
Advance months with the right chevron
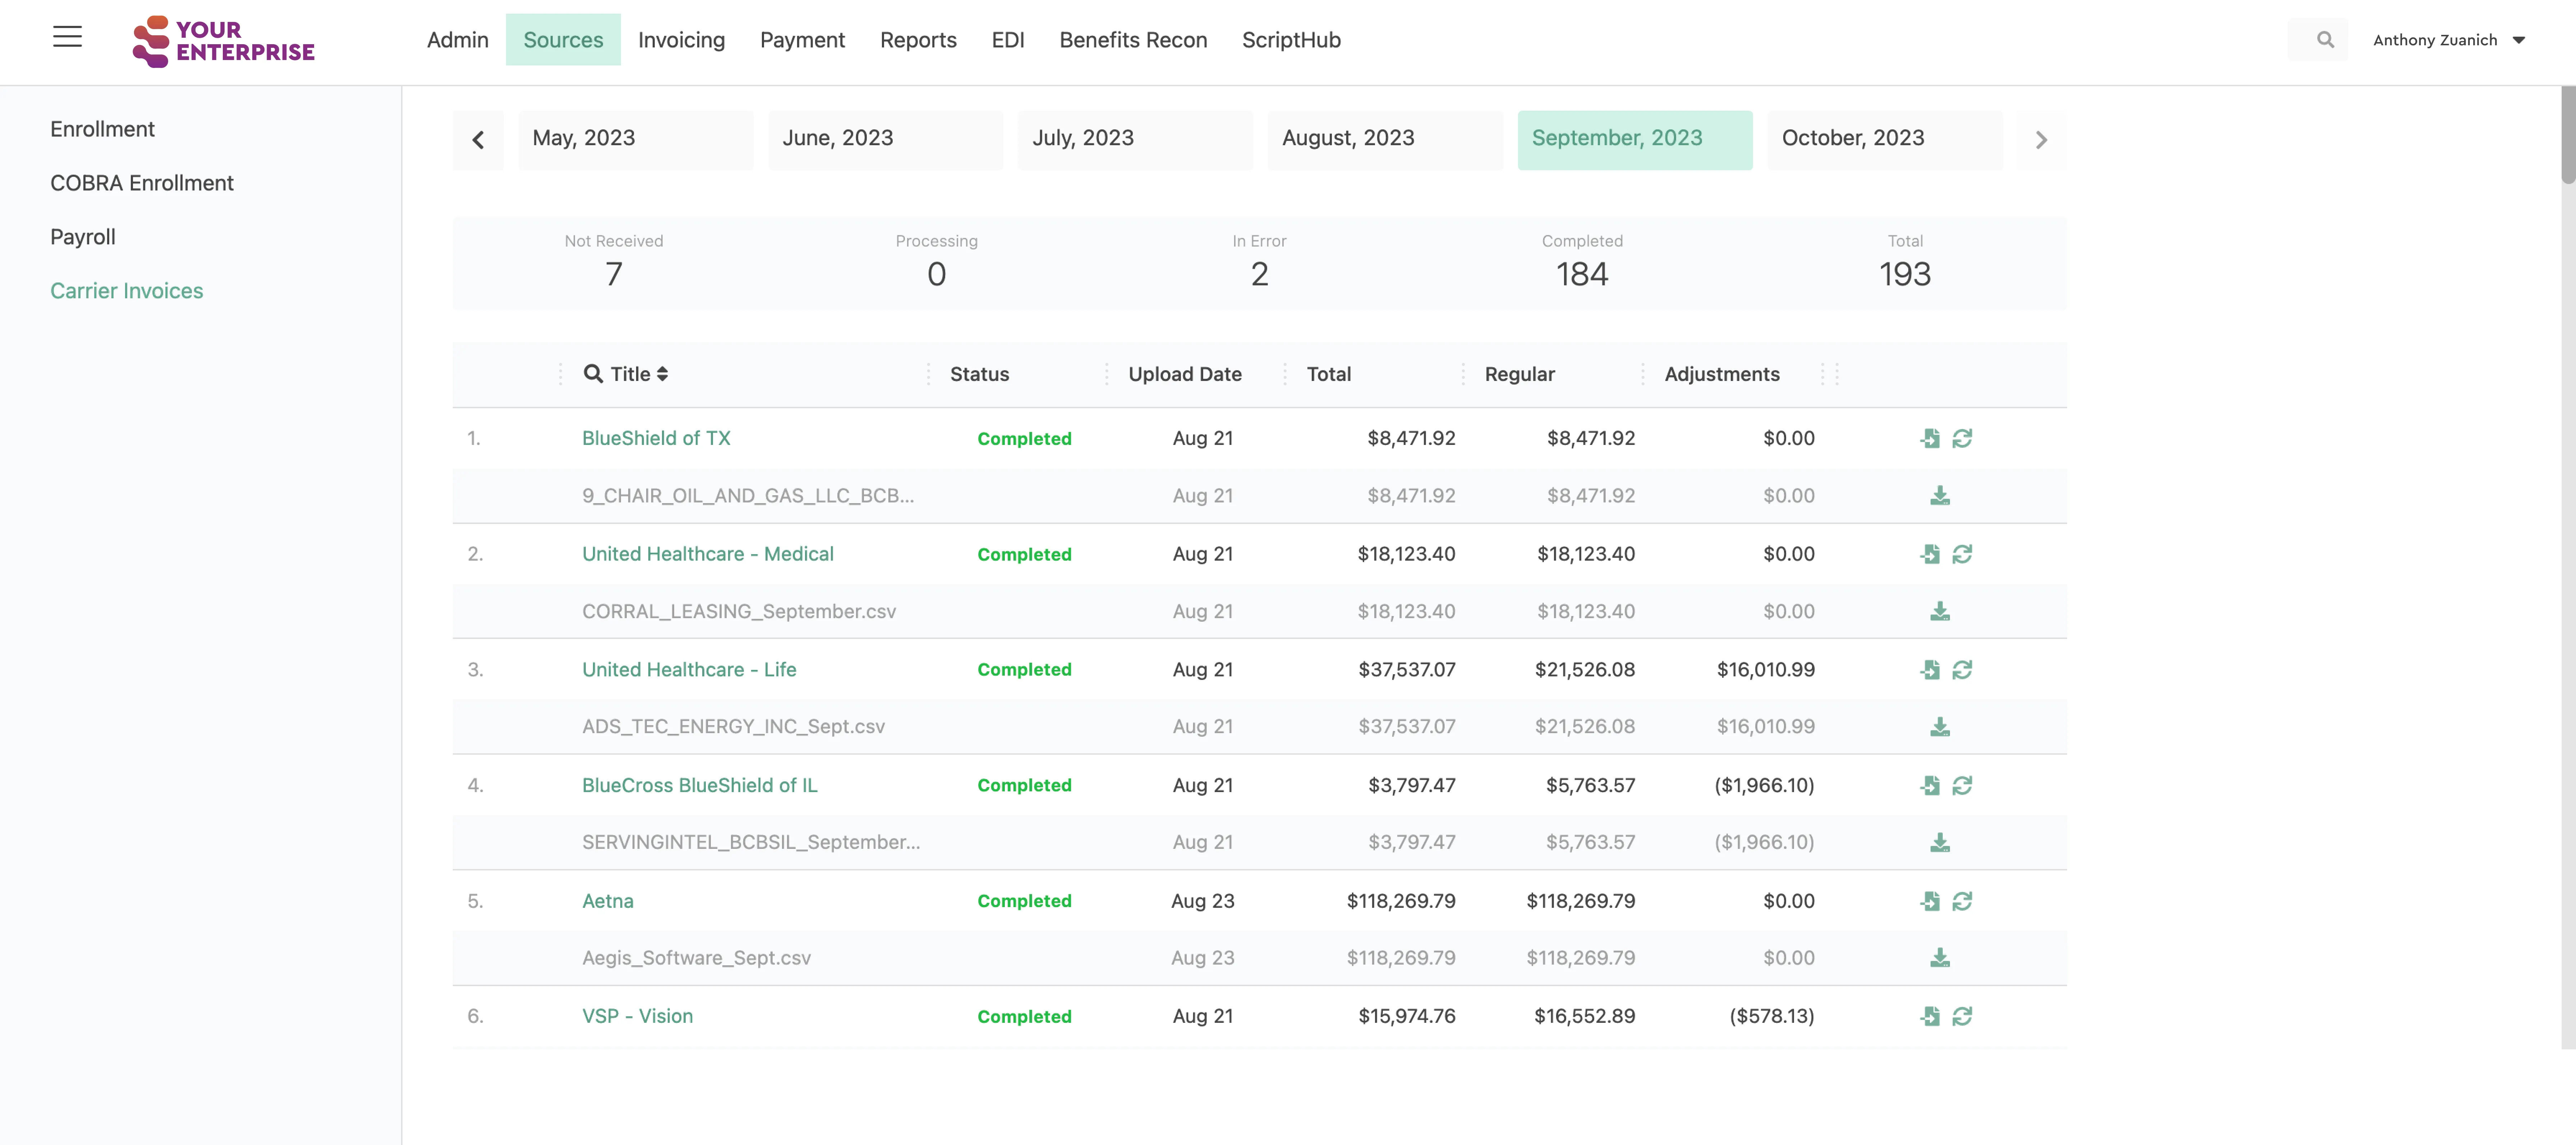click(2041, 140)
